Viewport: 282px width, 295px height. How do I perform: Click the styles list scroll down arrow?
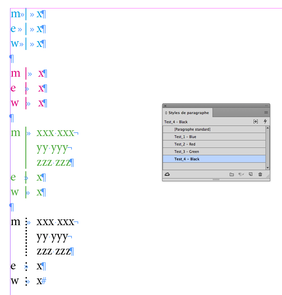click(x=268, y=168)
